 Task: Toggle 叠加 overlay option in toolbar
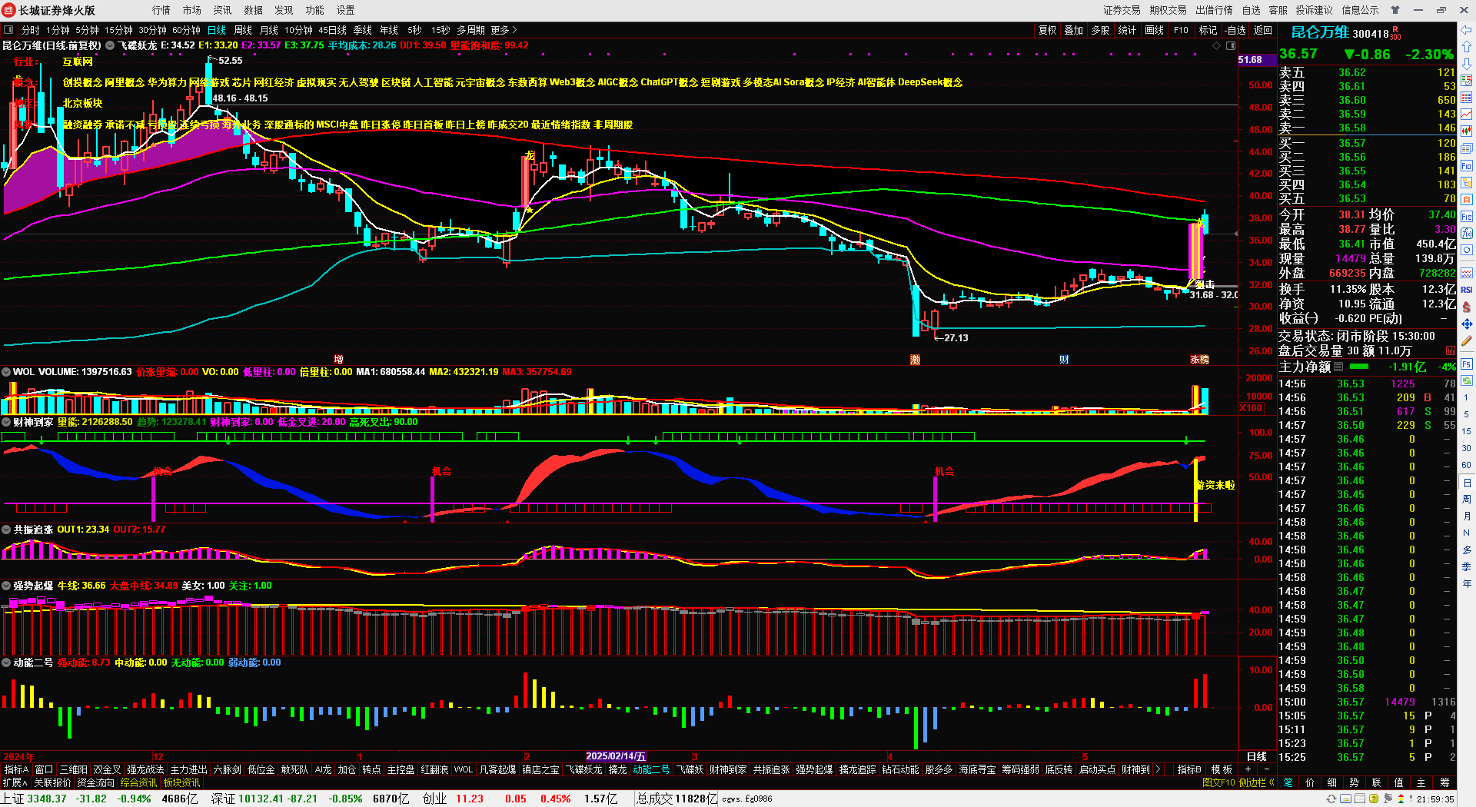[1073, 30]
